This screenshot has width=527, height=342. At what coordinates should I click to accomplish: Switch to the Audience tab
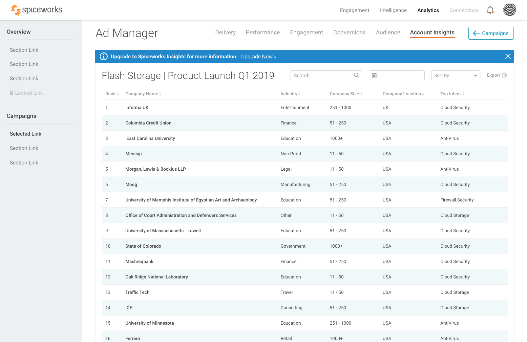388,32
